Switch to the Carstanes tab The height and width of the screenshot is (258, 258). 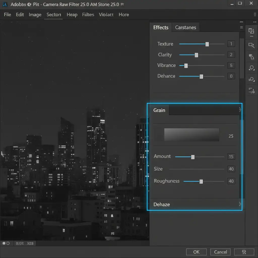point(185,27)
